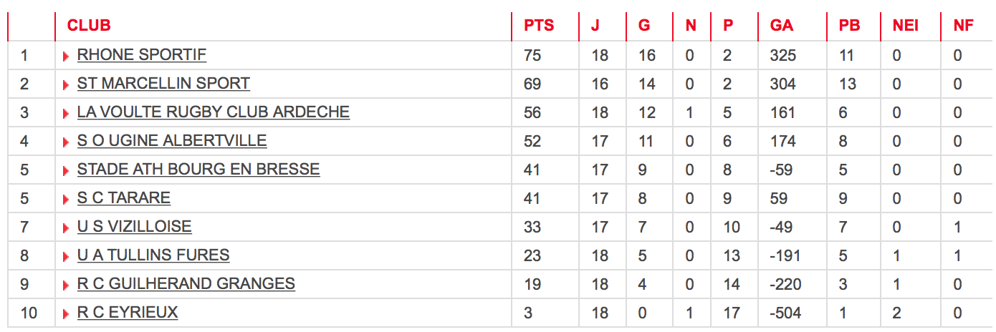Click the NEI column header
This screenshot has width=996, height=332.
click(906, 26)
